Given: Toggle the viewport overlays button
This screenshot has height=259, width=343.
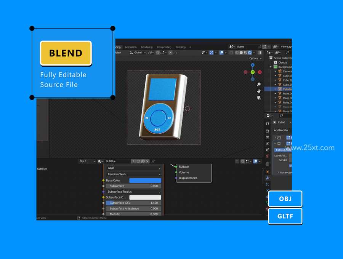Looking at the screenshot, I should click(x=221, y=53).
